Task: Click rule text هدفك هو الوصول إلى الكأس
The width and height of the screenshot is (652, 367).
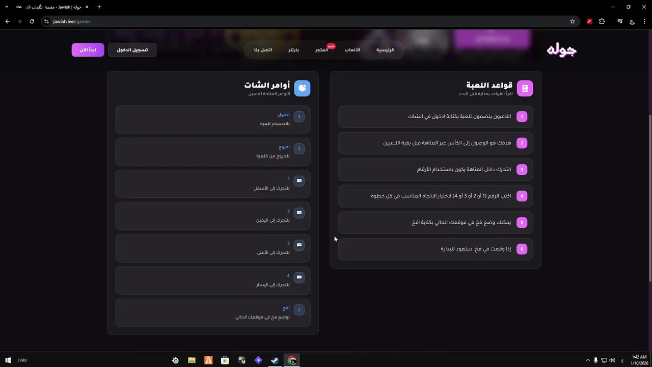Action: pyautogui.click(x=447, y=143)
